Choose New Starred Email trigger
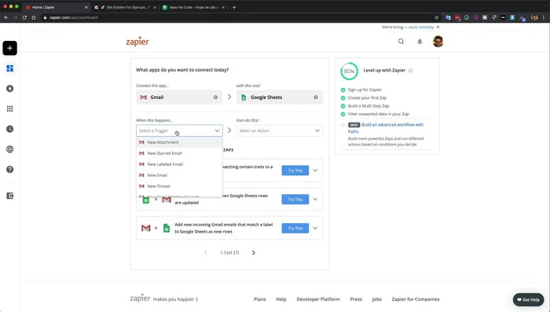 click(x=179, y=153)
